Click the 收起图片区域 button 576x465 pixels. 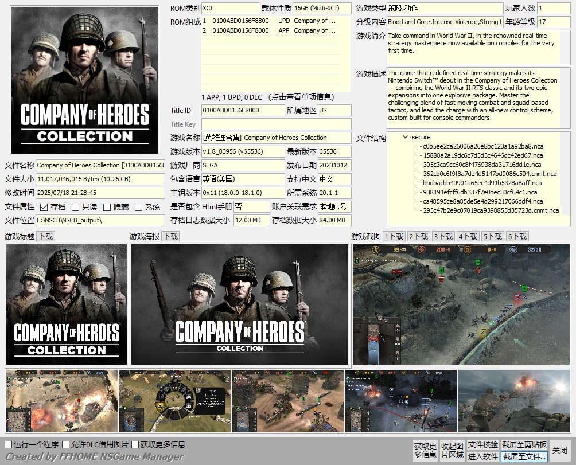452,450
